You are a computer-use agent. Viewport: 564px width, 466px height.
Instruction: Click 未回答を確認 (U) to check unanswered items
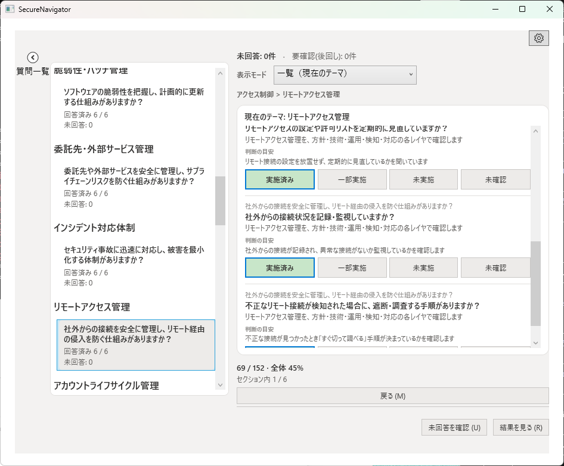[454, 427]
